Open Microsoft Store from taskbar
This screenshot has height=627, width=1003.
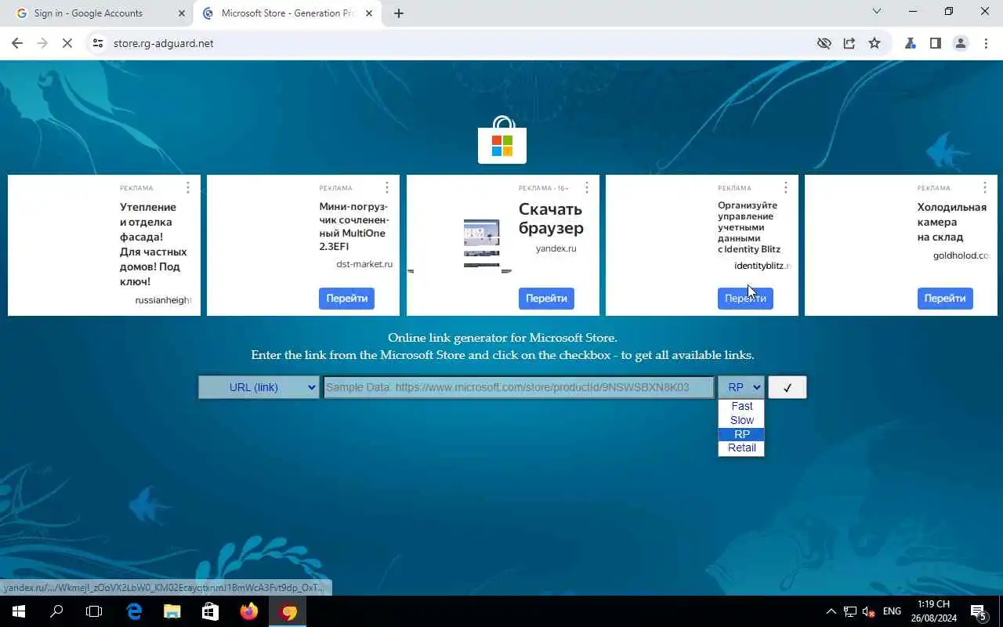tap(211, 611)
